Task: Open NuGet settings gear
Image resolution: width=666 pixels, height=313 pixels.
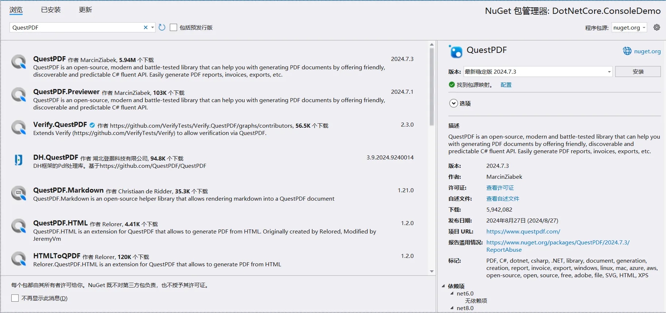Action: tap(657, 27)
